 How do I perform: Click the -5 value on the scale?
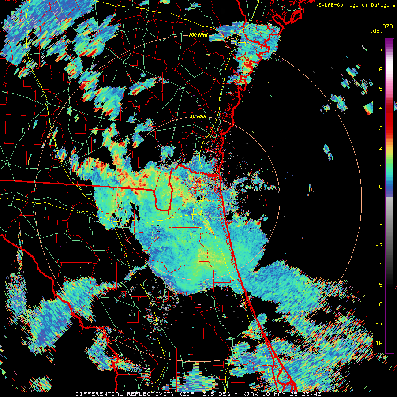pyautogui.click(x=379, y=285)
